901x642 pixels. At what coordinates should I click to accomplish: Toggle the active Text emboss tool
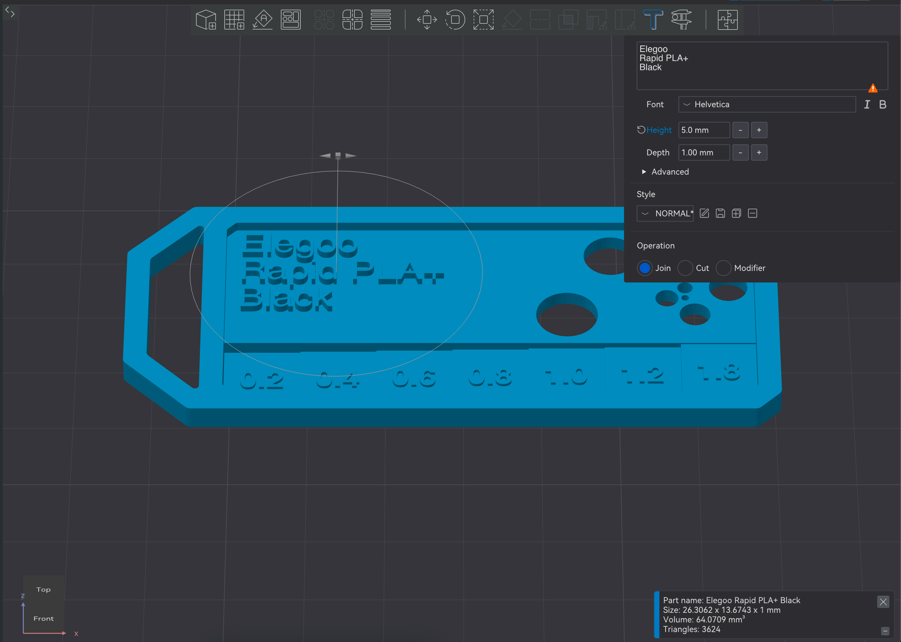click(x=653, y=20)
